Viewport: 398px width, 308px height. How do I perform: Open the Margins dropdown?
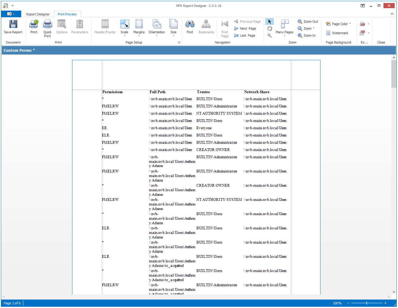(x=139, y=28)
